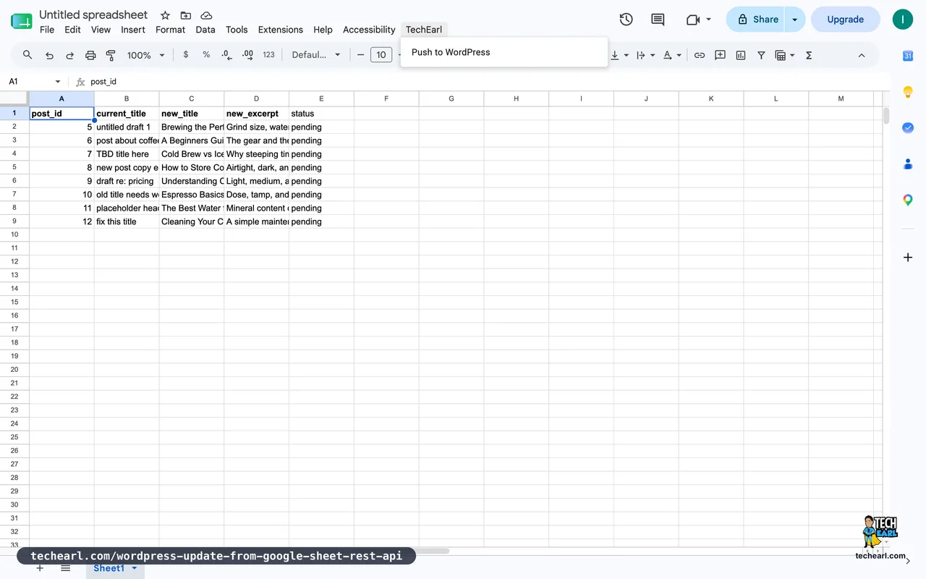Viewport: 926px width, 579px height.
Task: Open the table views dropdown
Action: point(785,55)
